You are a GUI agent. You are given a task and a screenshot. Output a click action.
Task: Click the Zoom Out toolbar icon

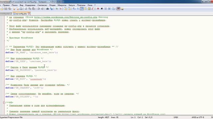[x=61, y=9]
